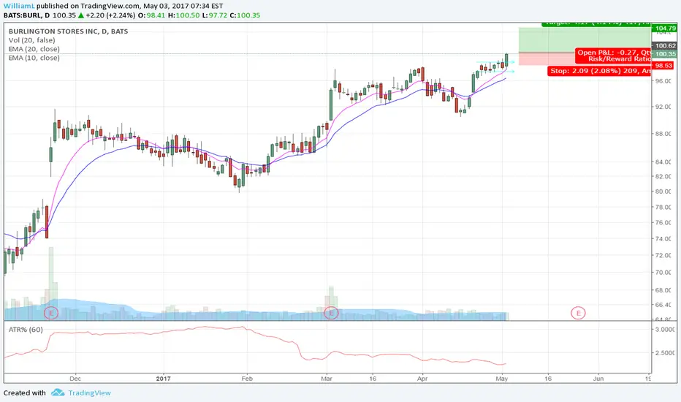Click the March earnings E marker
The height and width of the screenshot is (402, 681).
332,313
